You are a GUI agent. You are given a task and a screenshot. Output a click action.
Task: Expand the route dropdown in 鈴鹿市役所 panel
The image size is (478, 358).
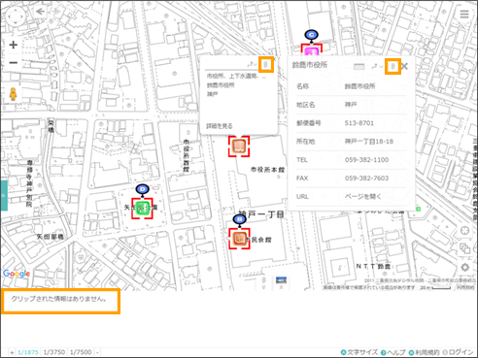point(377,66)
